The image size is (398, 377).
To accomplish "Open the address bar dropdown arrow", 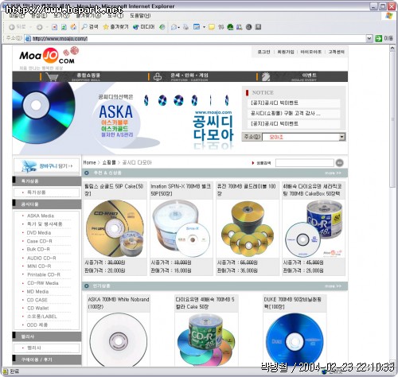I will [x=369, y=39].
